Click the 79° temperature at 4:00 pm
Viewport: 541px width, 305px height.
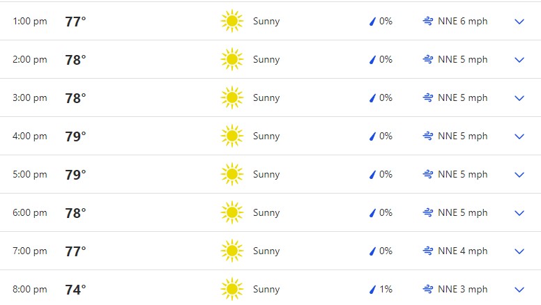coord(75,136)
